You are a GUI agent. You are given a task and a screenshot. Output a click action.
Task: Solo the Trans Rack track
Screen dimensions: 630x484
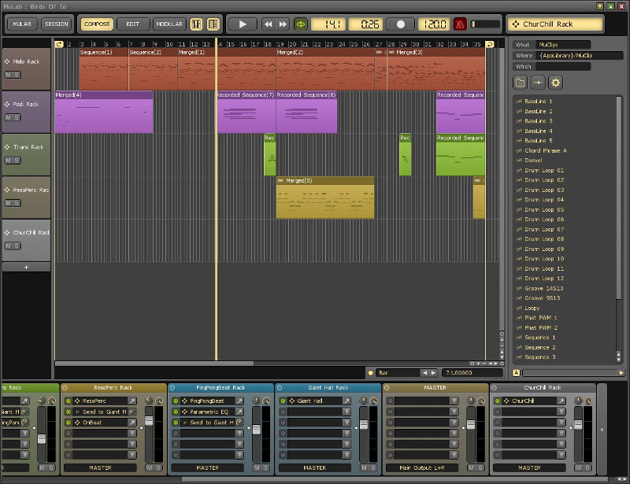point(17,161)
